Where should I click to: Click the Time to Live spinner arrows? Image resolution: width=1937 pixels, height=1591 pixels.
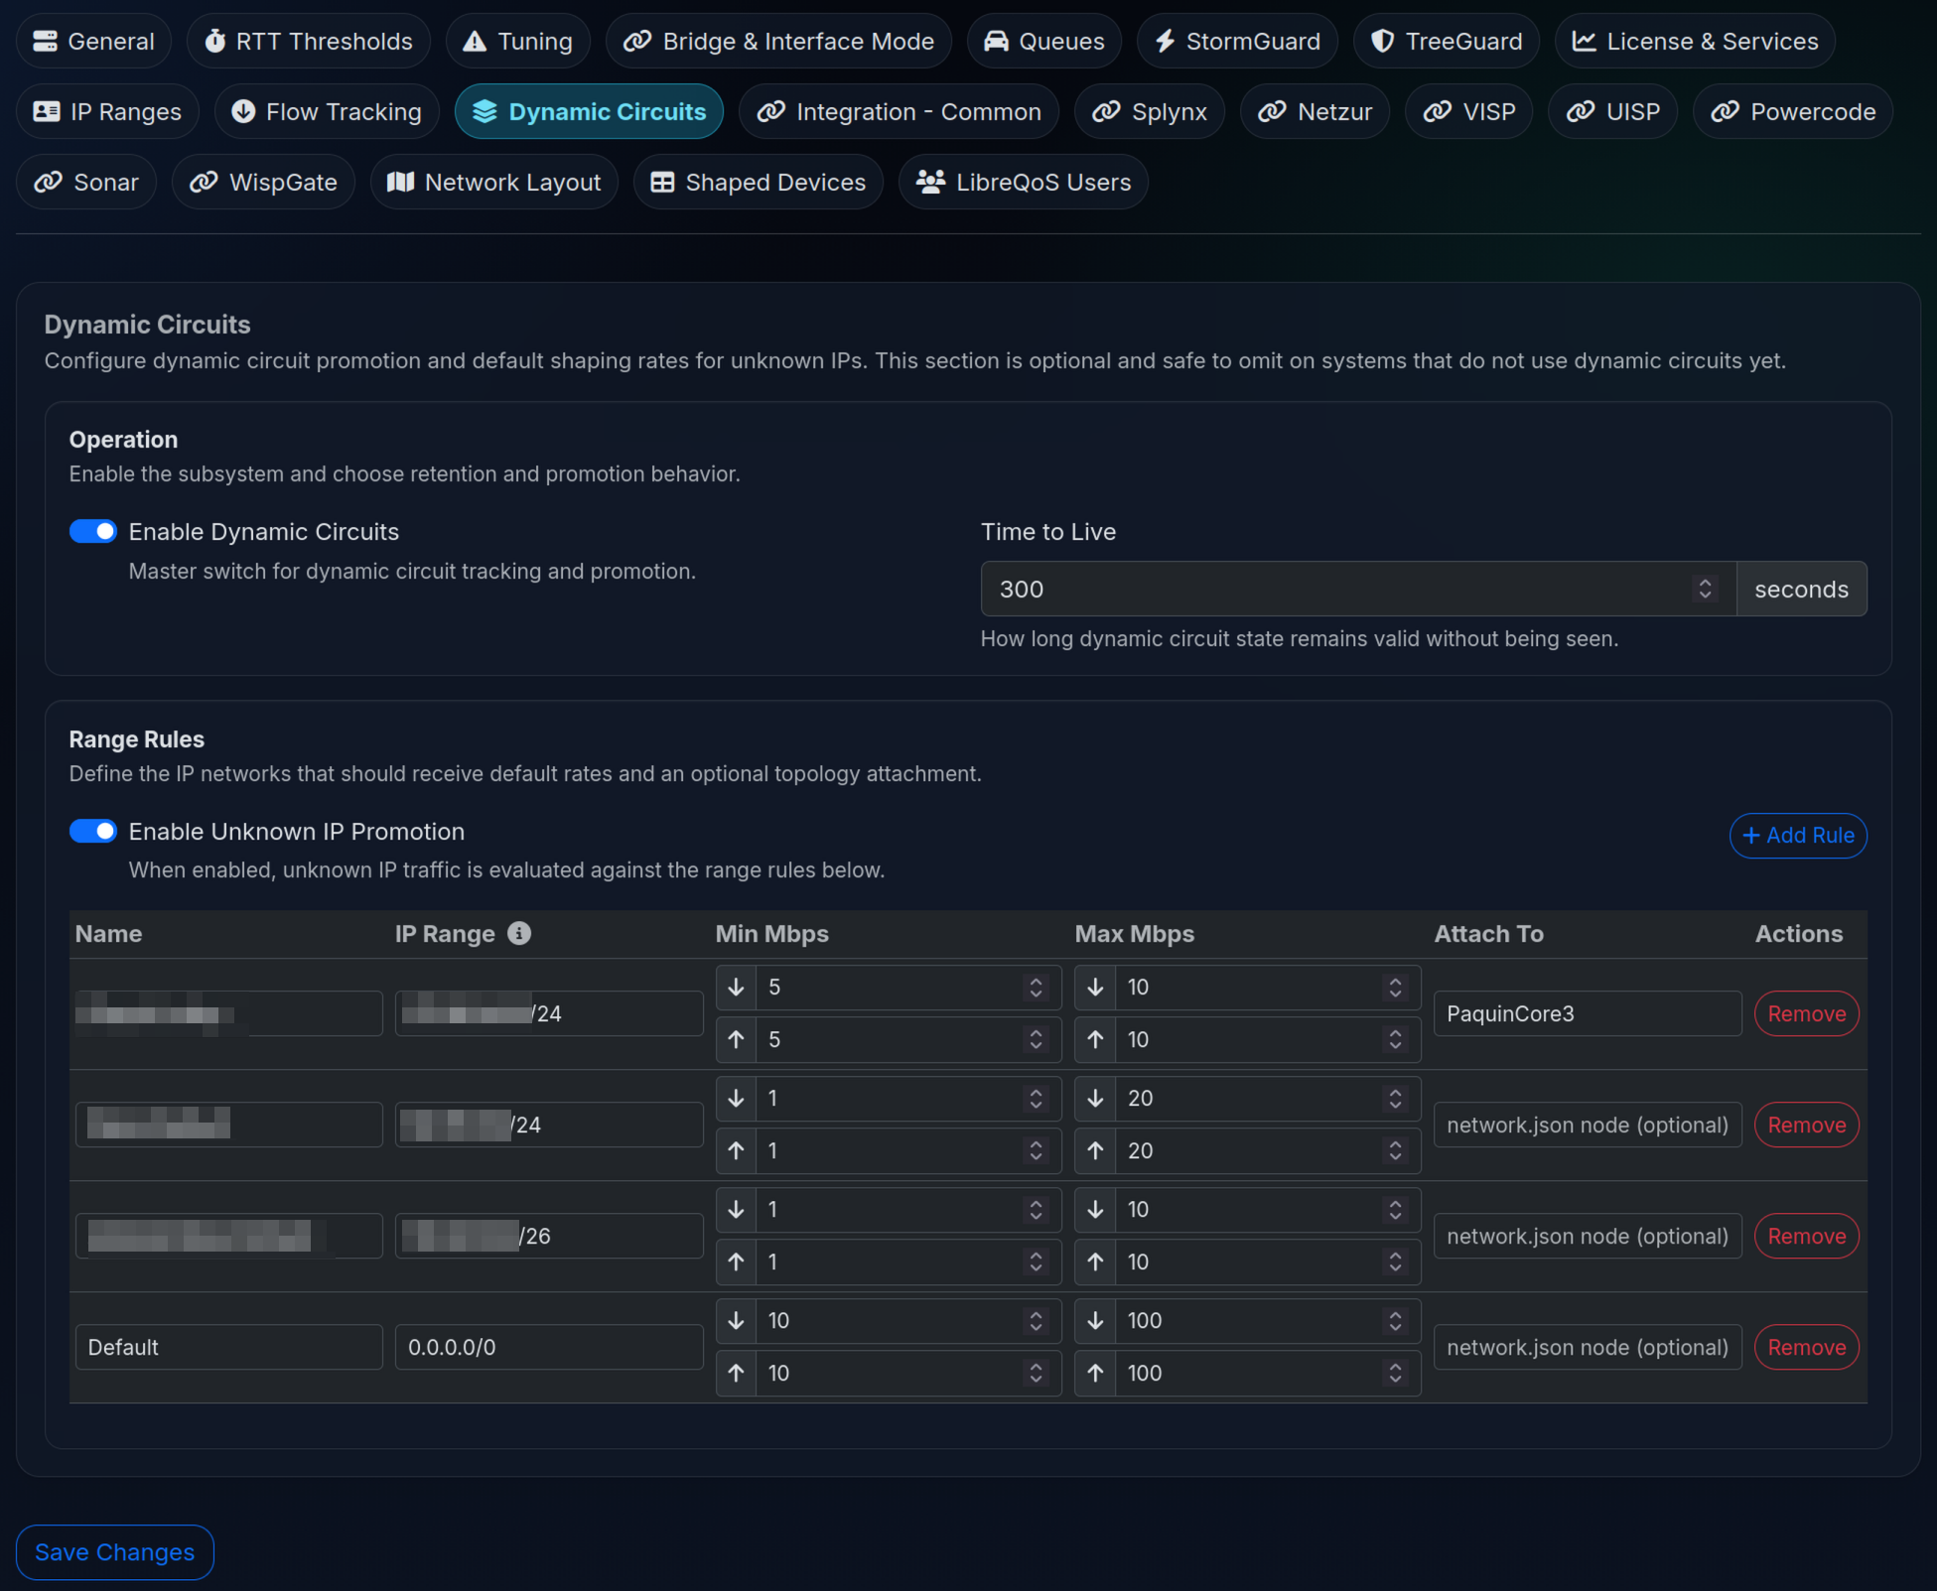(1705, 589)
